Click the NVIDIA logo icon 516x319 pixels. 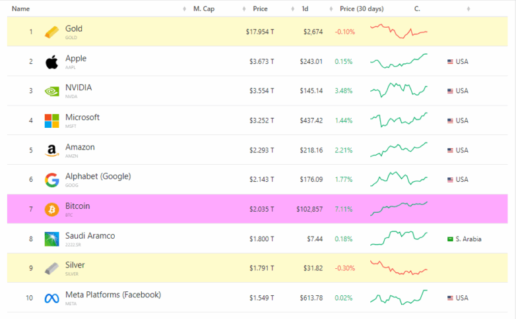point(51,91)
